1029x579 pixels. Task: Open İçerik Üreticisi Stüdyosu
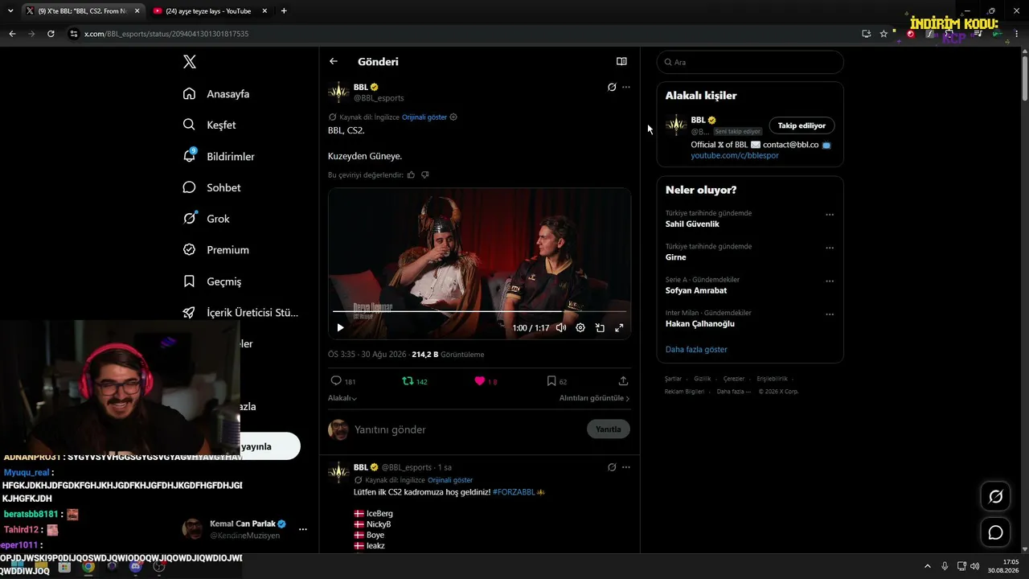(x=241, y=313)
